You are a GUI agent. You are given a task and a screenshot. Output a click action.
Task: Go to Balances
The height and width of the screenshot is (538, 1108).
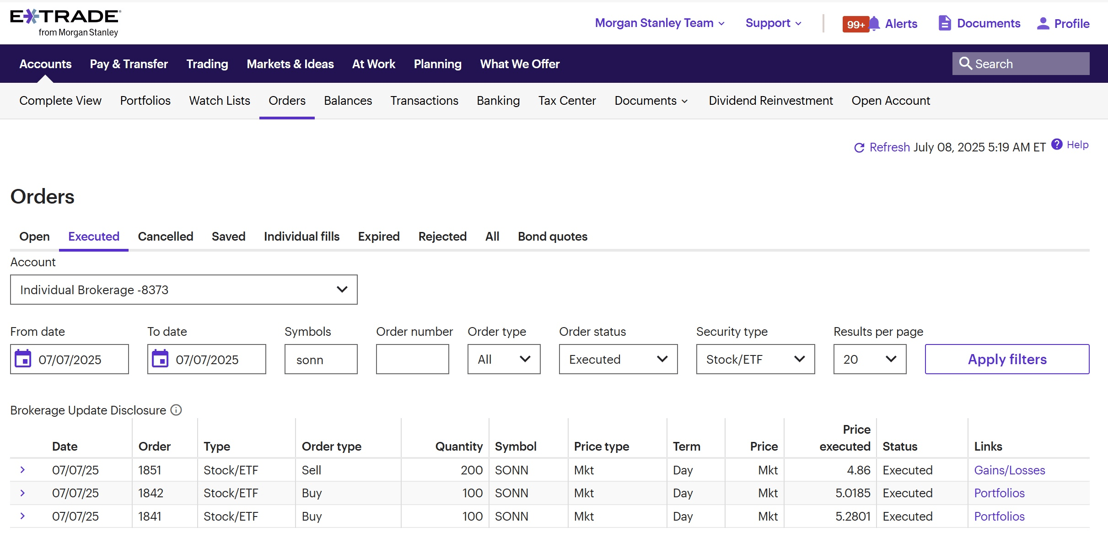pos(348,101)
